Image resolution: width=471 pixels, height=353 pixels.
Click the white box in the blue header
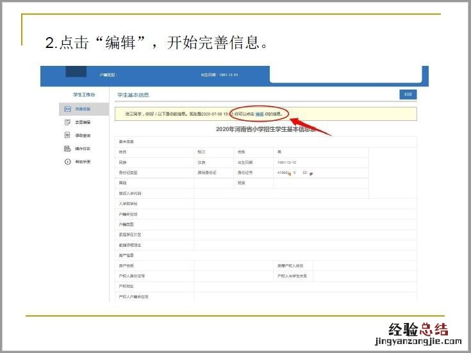click(346, 74)
